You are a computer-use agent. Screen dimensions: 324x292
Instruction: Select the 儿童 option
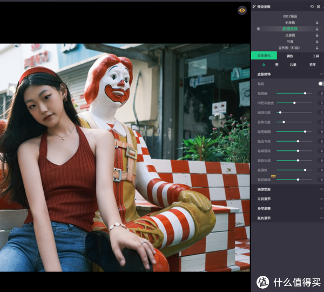coord(293,64)
